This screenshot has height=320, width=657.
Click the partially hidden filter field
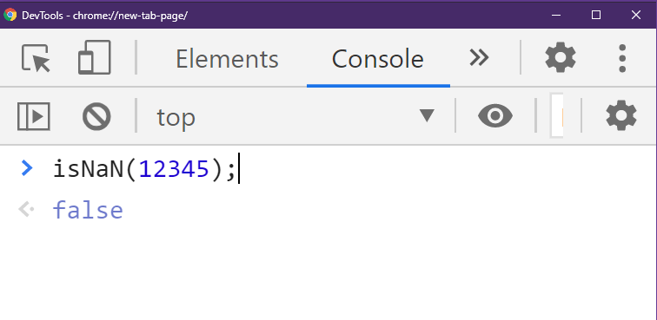[x=556, y=116]
